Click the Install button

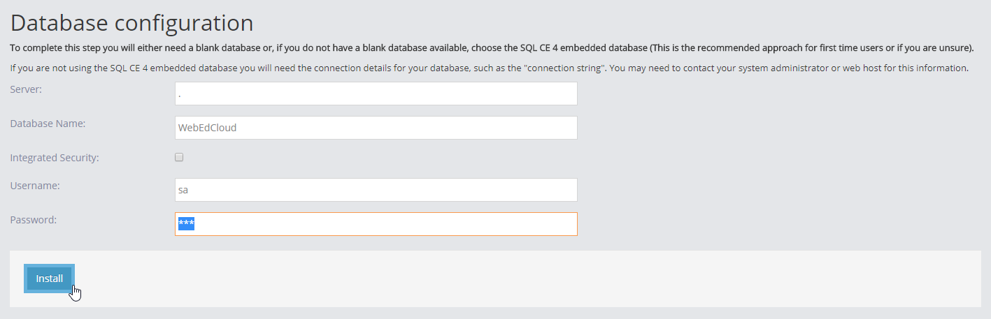click(50, 279)
